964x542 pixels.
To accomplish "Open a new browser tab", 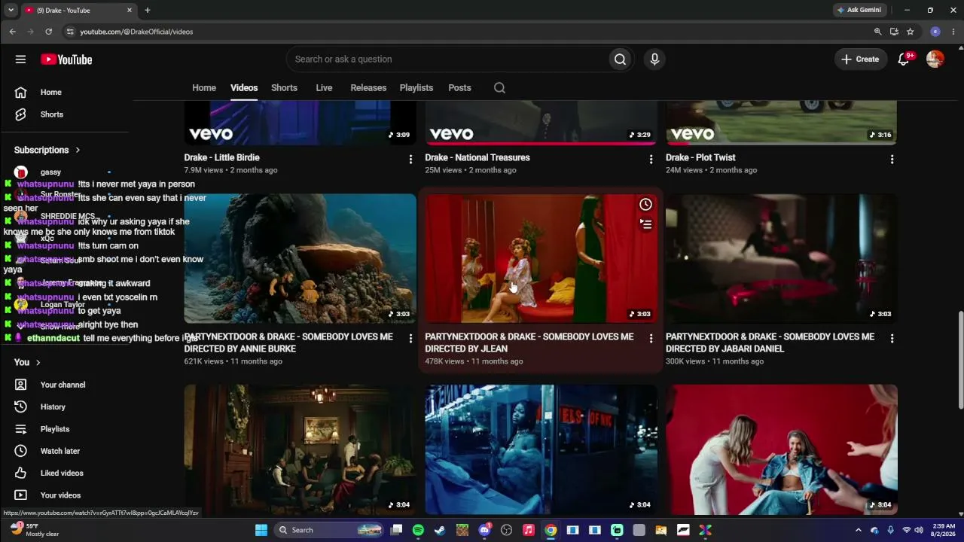I will 148,11.
